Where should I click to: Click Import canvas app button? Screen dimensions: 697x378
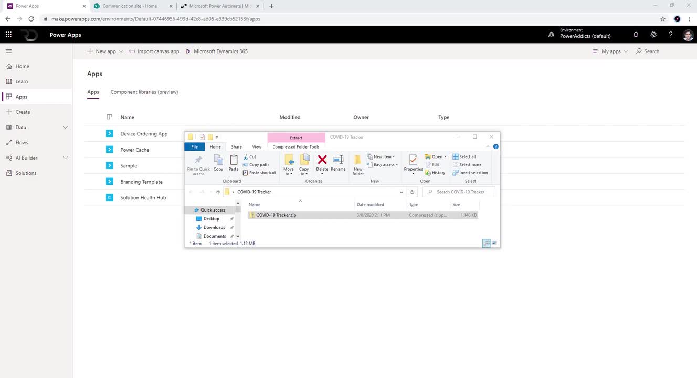coord(154,51)
